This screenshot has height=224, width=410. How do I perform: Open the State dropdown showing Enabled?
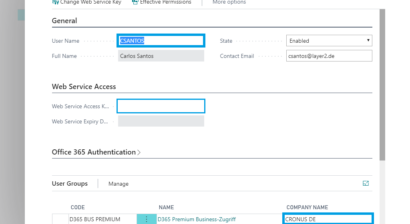point(329,41)
